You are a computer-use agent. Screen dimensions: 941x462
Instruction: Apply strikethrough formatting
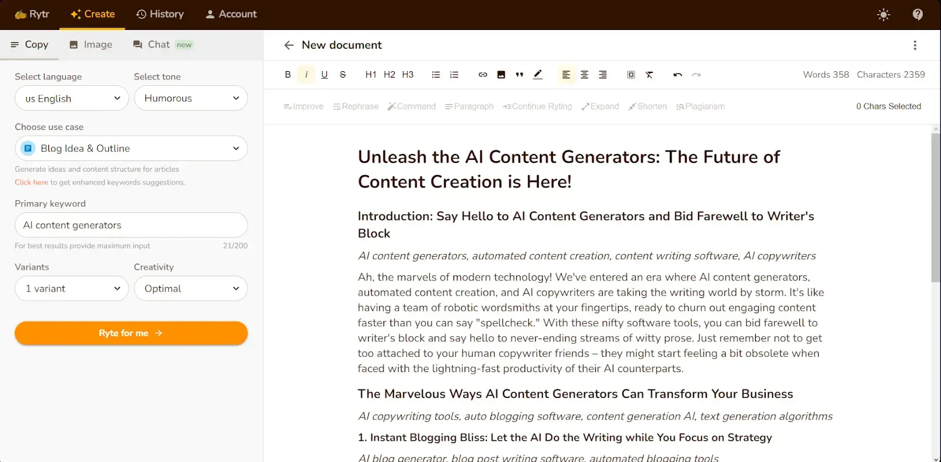(343, 75)
